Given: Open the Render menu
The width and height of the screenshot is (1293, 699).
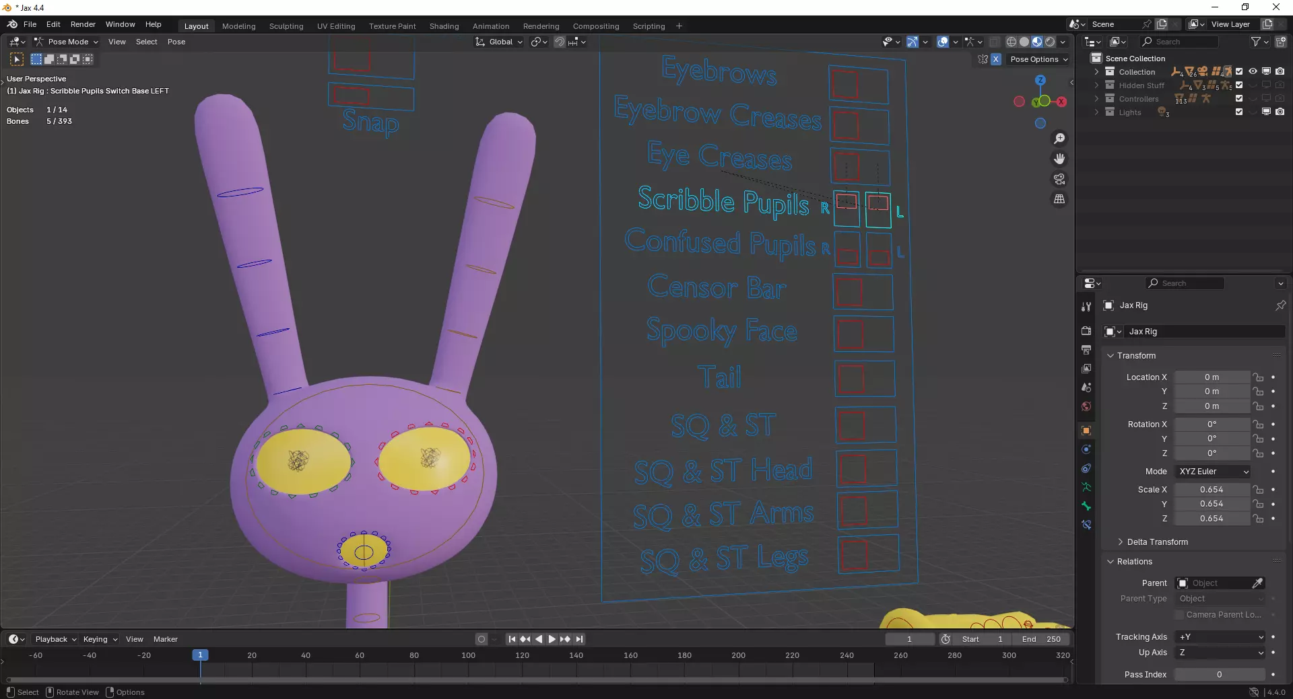Looking at the screenshot, I should click(x=83, y=24).
